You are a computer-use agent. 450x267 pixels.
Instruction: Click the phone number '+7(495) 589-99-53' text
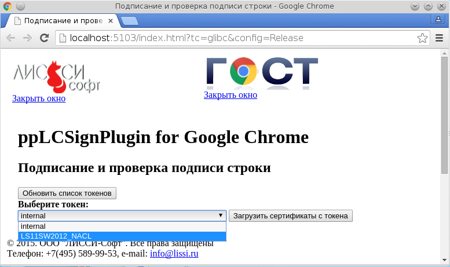(x=81, y=254)
